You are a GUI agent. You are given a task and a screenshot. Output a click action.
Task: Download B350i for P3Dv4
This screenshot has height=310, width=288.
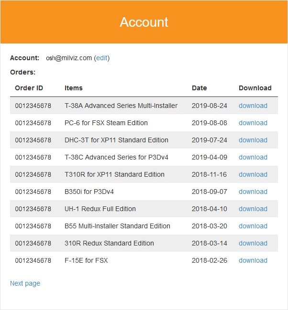coord(253,192)
